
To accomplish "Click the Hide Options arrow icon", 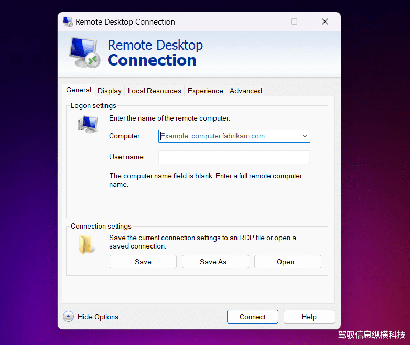I will 68,317.
